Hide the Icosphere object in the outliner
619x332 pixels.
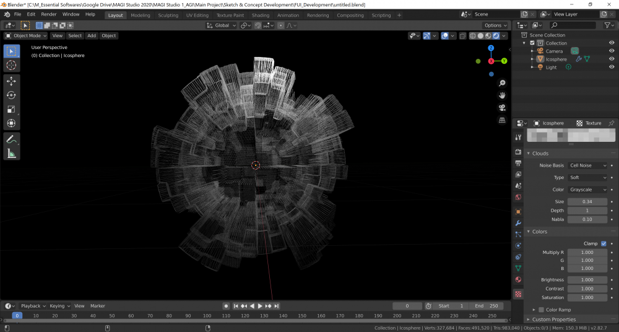tap(612, 59)
